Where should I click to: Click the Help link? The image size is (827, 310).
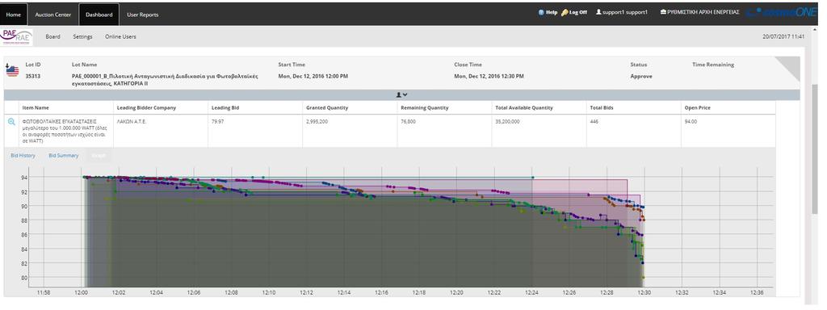pos(551,12)
